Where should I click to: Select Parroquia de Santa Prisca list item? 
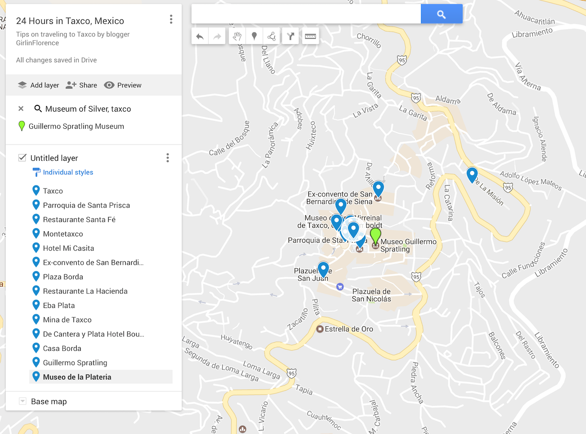[87, 205]
